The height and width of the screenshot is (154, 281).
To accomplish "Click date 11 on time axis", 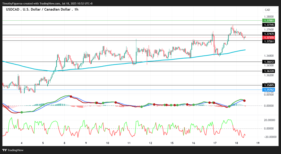I will click(129, 143).
